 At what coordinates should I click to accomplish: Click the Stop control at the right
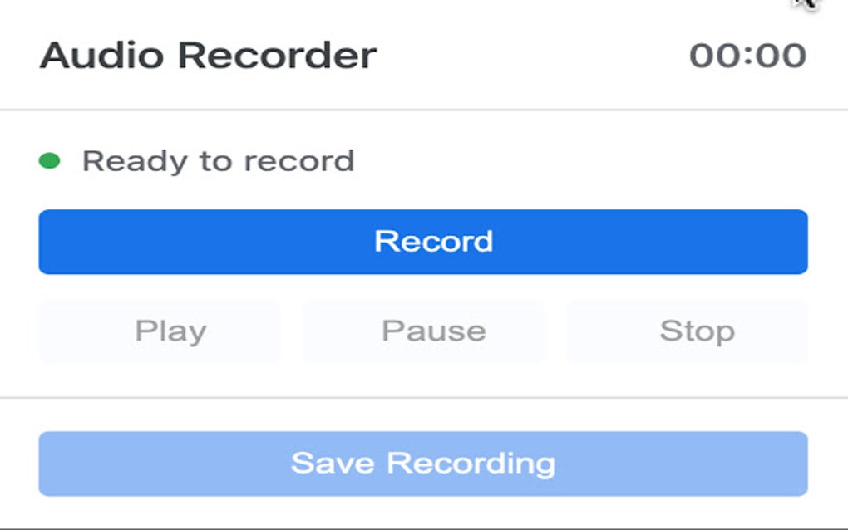tap(687, 330)
